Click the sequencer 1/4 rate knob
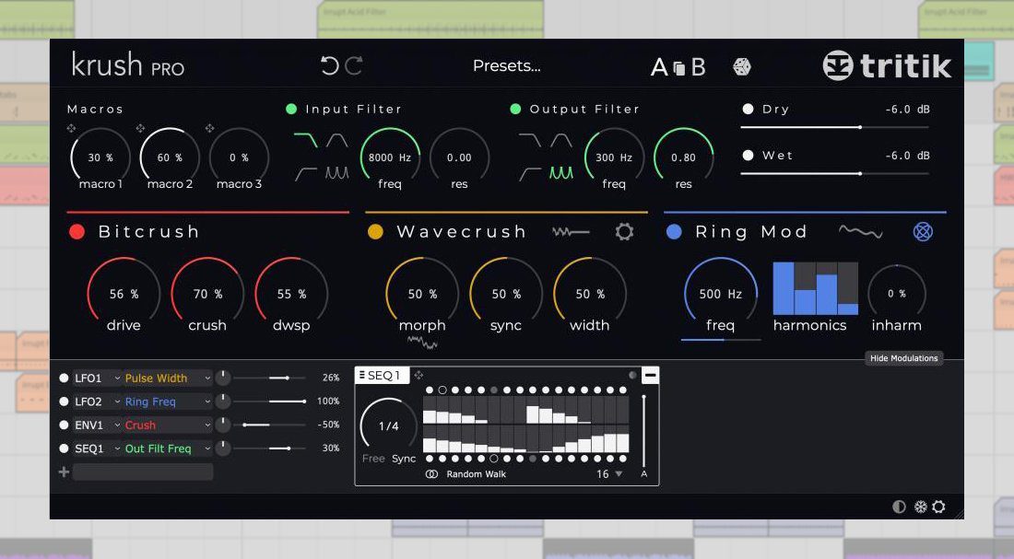Viewport: 1014px width, 559px height. point(389,425)
